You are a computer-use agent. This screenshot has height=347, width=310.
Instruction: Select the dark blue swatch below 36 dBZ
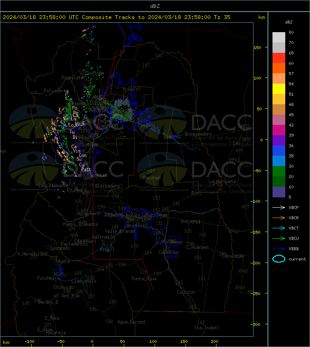coord(279,150)
